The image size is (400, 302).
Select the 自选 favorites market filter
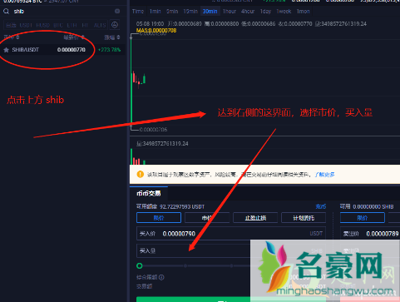[11, 25]
